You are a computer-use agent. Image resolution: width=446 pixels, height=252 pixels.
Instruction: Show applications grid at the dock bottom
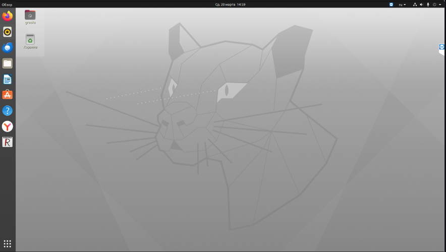coord(8,243)
